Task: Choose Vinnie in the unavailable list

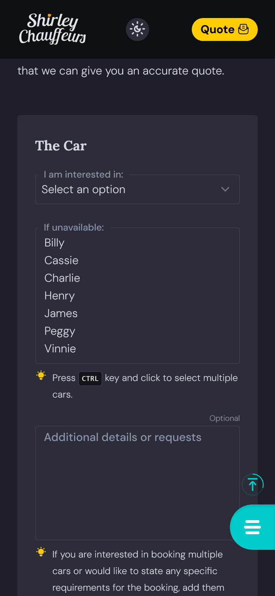Action: 60,349
